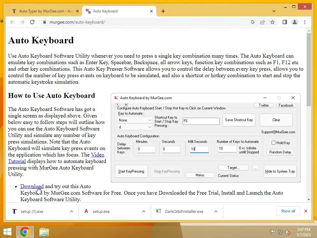Click the Auto Keyboard page heading
Screen dimensions: 317x238
tap(41, 40)
